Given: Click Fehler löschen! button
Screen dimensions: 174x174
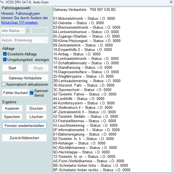Looking at the screenshot, I should [x=15, y=93].
